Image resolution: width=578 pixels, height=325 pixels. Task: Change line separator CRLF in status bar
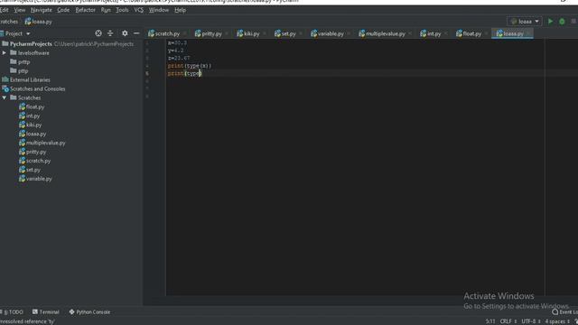pyautogui.click(x=508, y=321)
